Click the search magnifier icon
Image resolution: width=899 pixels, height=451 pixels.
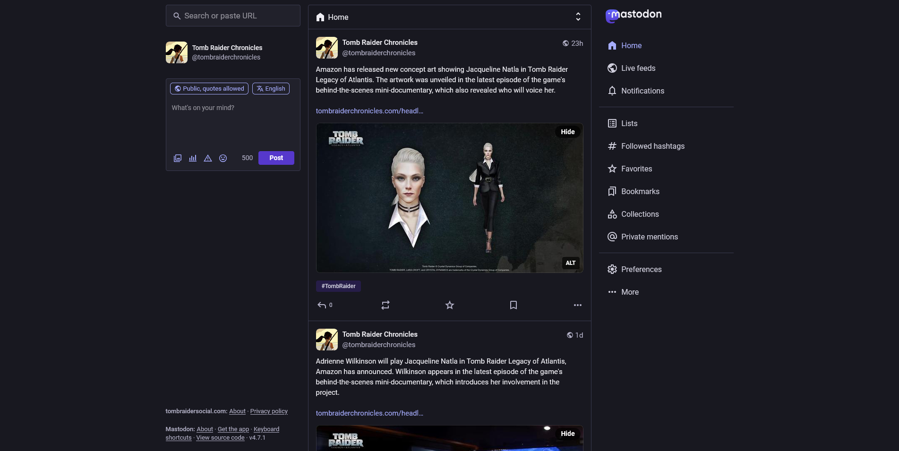click(177, 16)
